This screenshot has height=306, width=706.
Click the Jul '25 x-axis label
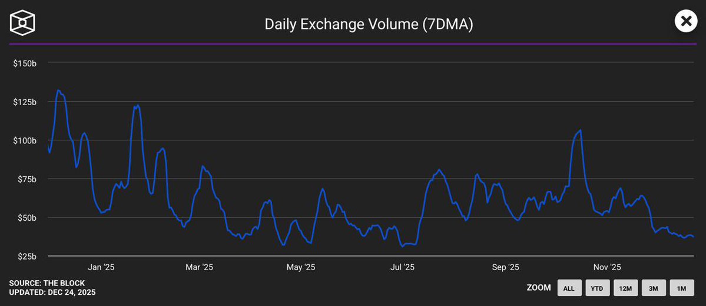point(402,267)
